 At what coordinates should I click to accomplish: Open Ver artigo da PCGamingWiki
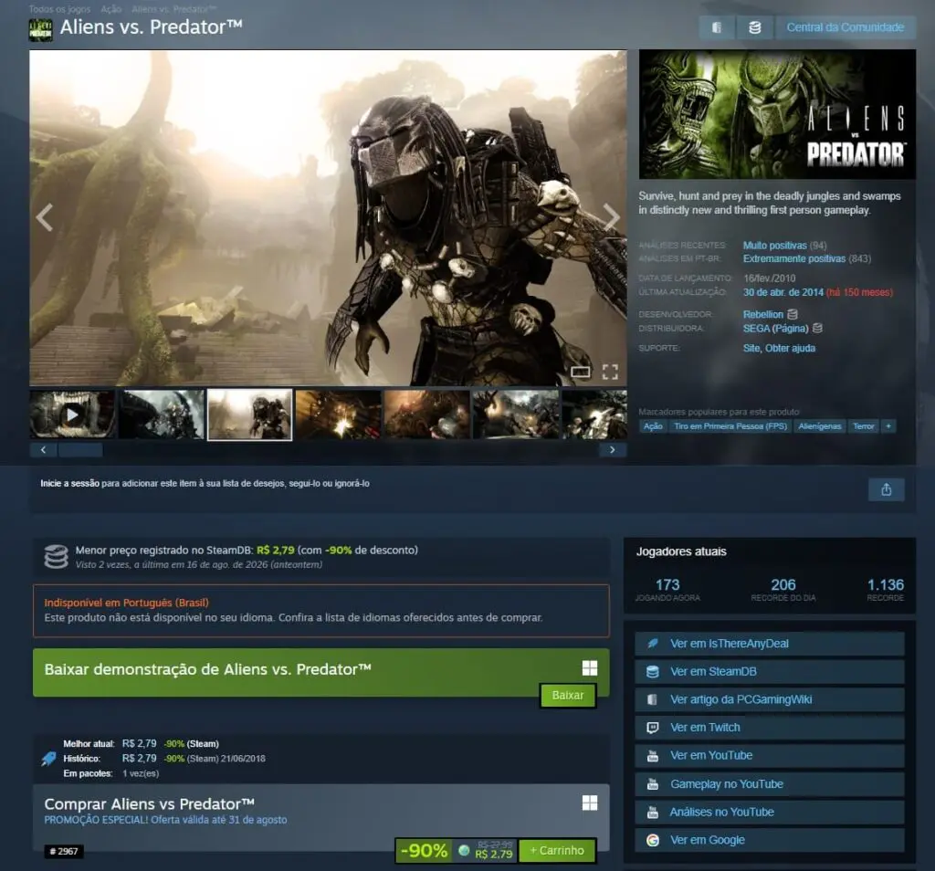(x=769, y=699)
